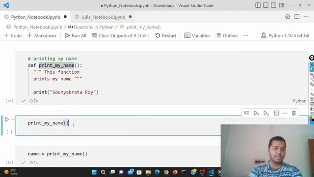Open Customize Layout icon in title bar
This screenshot has width=314, height=177.
(x=282, y=5)
